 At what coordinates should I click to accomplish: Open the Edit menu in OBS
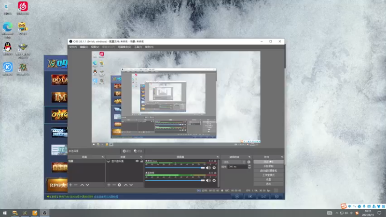(83, 47)
